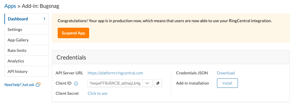The width and height of the screenshot is (293, 105).
Task: Click the Client Secret label
Action: (x=67, y=93)
